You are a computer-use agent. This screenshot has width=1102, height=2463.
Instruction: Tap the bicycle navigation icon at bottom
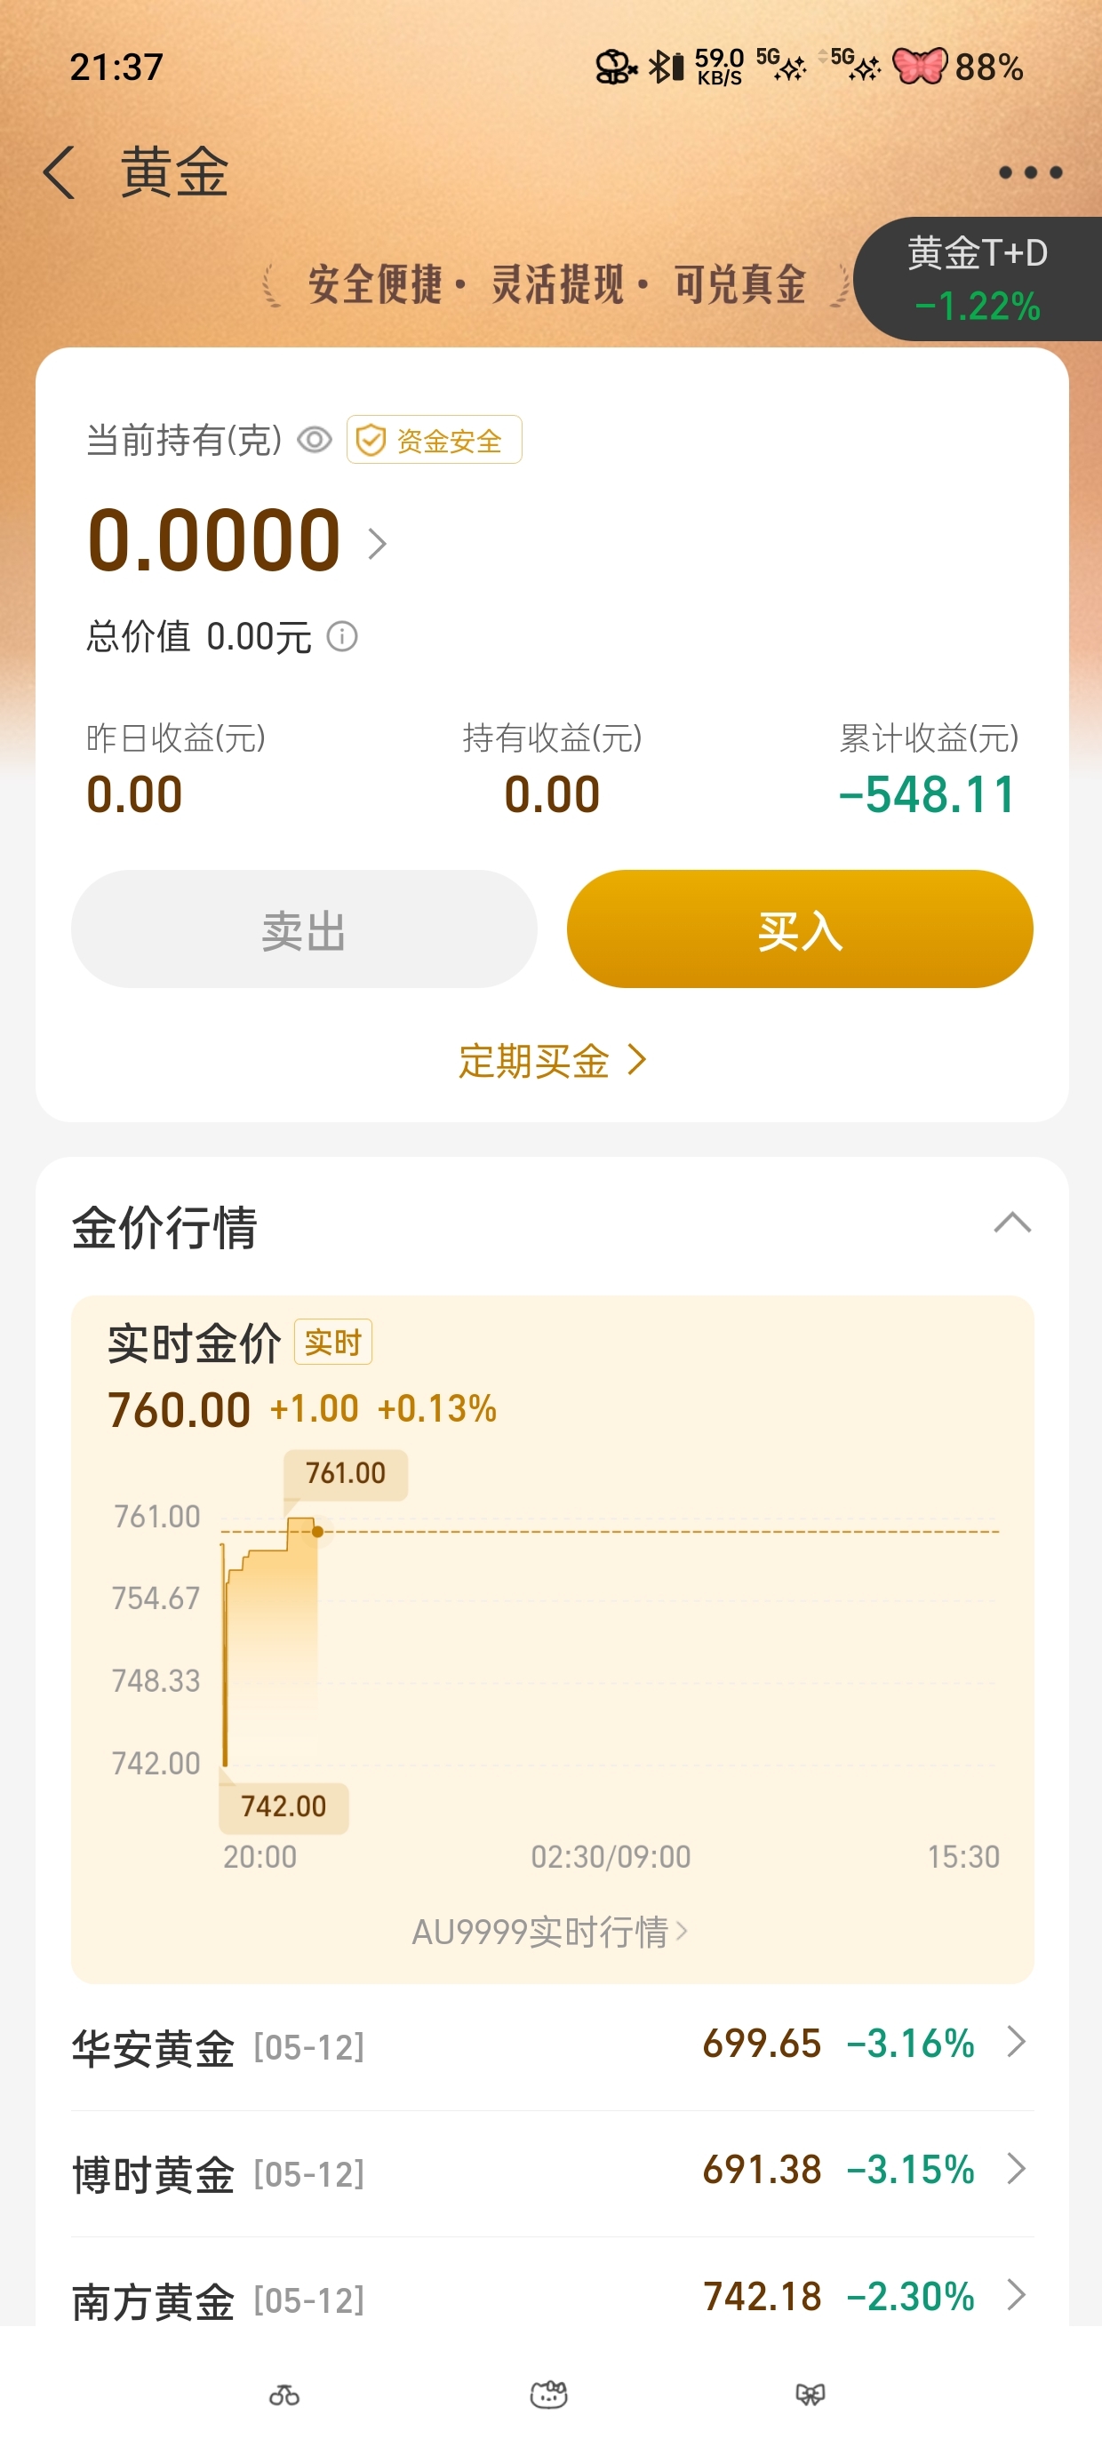click(x=284, y=2395)
